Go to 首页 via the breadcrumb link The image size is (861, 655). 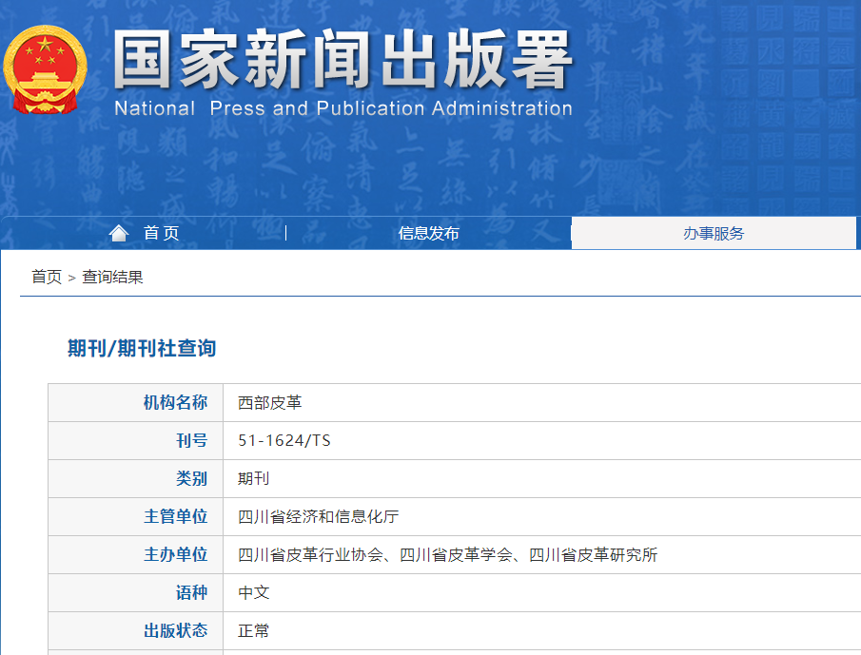46,277
